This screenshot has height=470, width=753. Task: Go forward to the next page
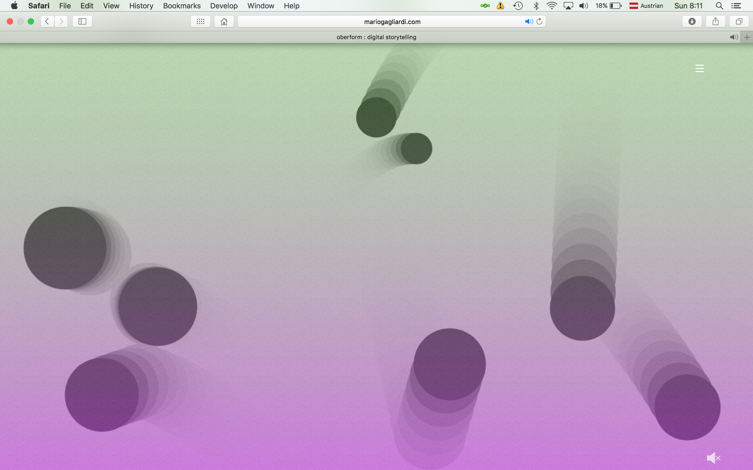pos(61,21)
